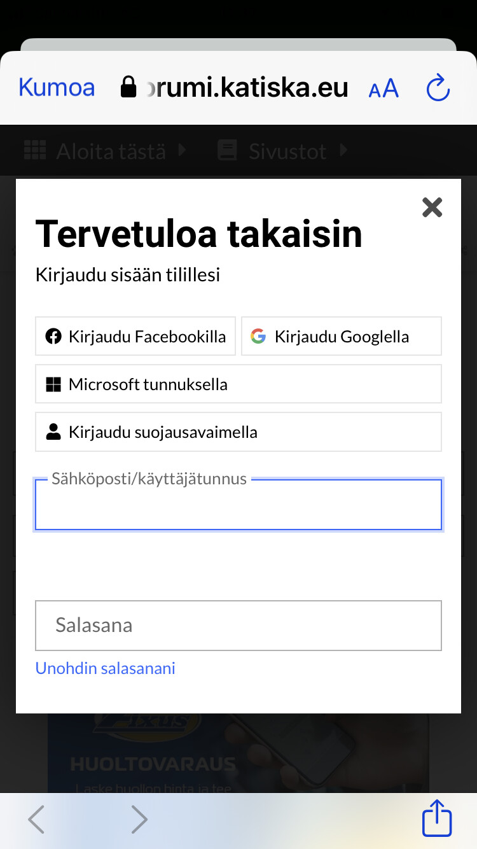477x849 pixels.
Task: Open the Unohdin salasanani link
Action: pyautogui.click(x=106, y=668)
